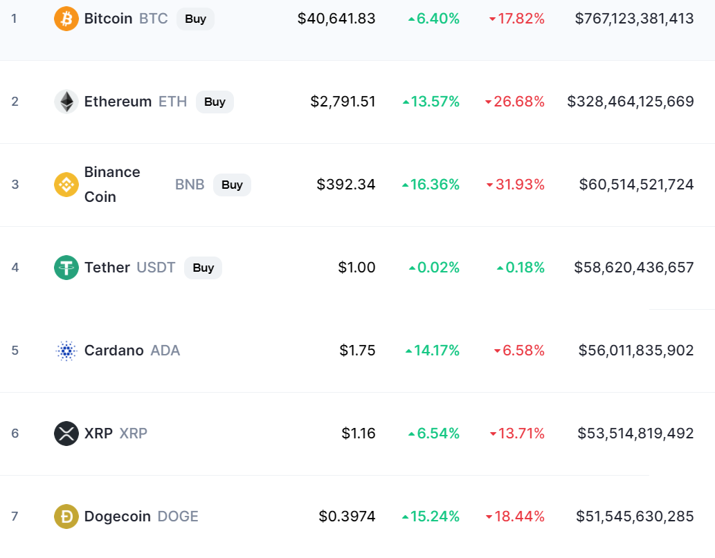This screenshot has width=715, height=558.
Task: Click the Buy button next to Bitcoin
Action: [x=195, y=19]
